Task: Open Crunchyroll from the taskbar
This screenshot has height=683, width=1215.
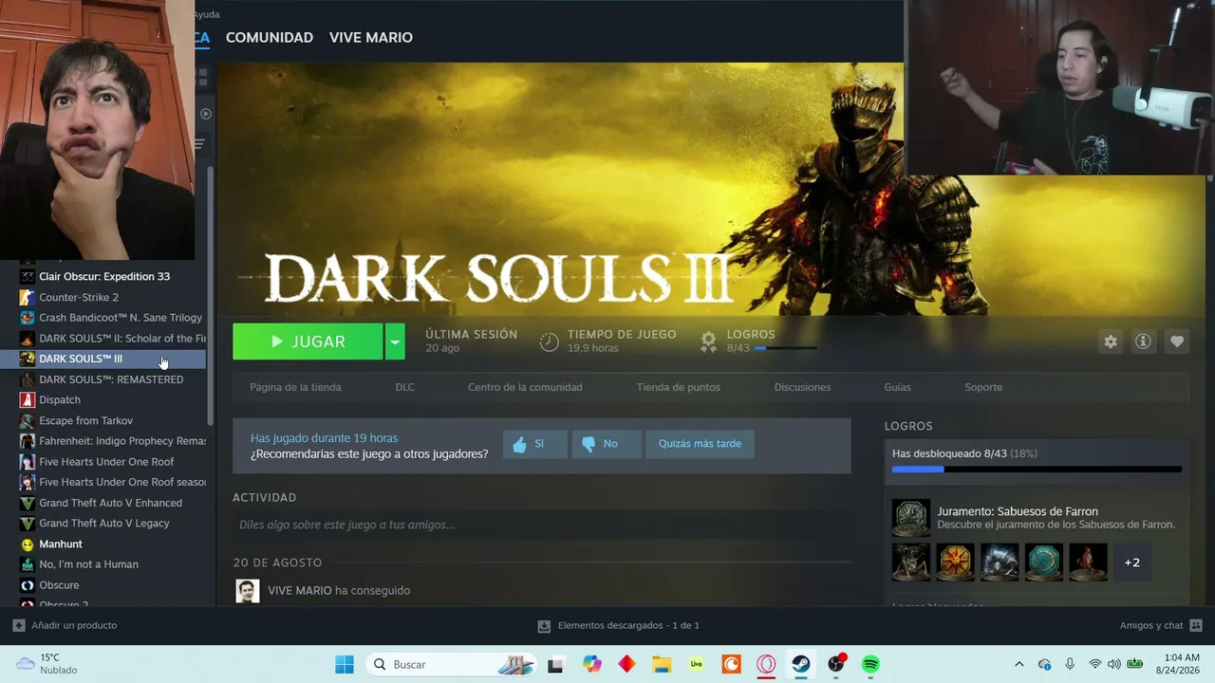Action: 731,665
